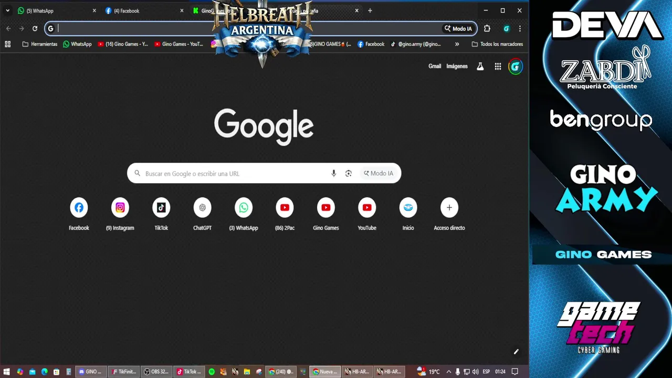Customize Chrome with pencil icon
Viewport: 672px width, 378px height.
[x=516, y=352]
